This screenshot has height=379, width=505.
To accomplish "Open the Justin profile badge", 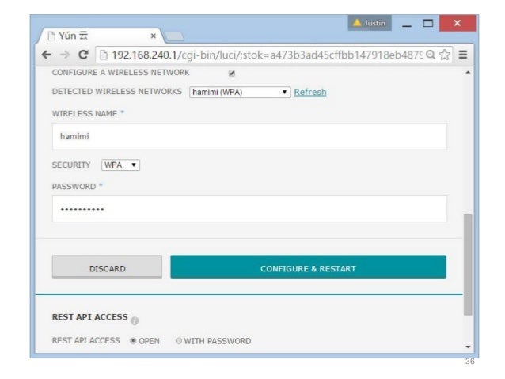I will coord(370,23).
